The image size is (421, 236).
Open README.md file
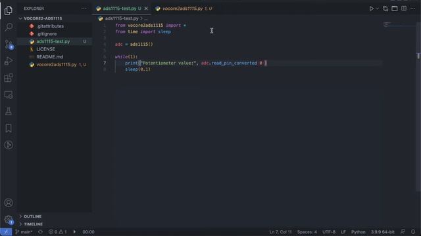[x=50, y=57]
